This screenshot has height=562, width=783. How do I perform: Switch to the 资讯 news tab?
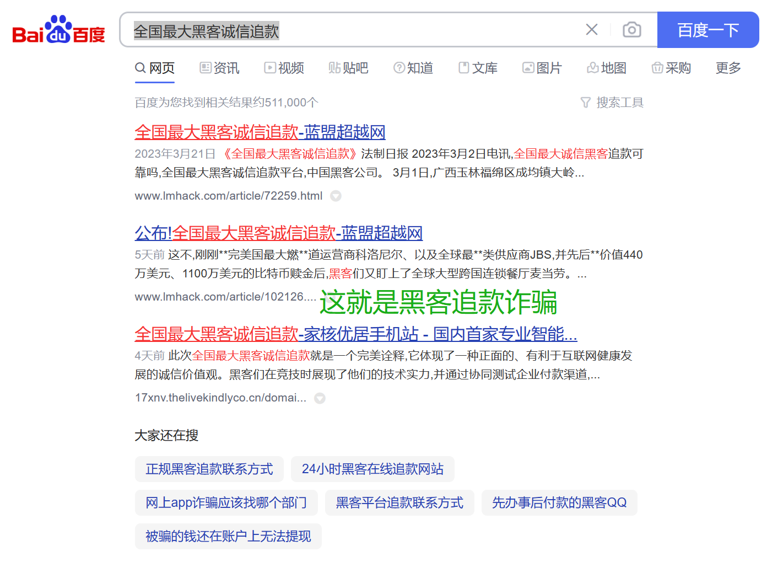219,68
